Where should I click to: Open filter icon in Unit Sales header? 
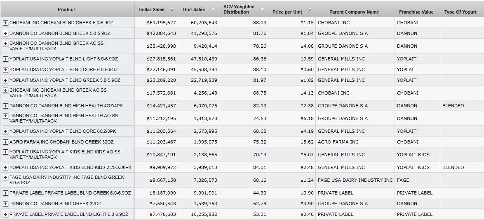(x=213, y=10)
